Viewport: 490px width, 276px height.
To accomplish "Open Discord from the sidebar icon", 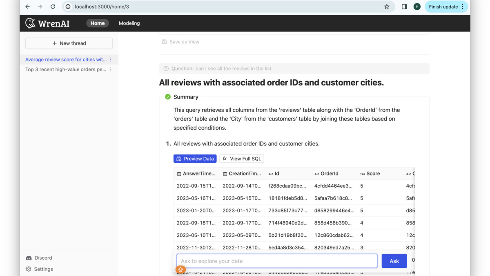I will (29, 258).
